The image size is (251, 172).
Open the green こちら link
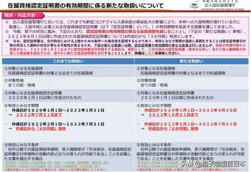tap(150, 53)
